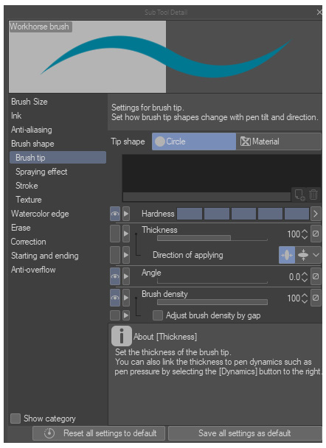Add brush tip material icon
This screenshot has width=326, height=448.
pos(299,195)
